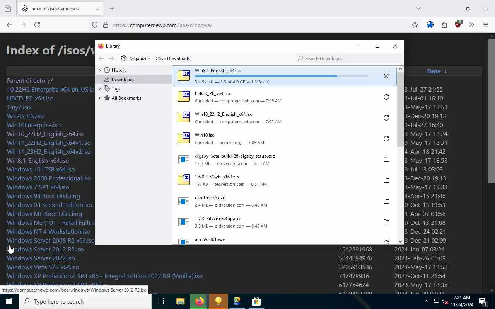Show hidden system tray icons
The image size is (495, 309).
[x=426, y=301]
